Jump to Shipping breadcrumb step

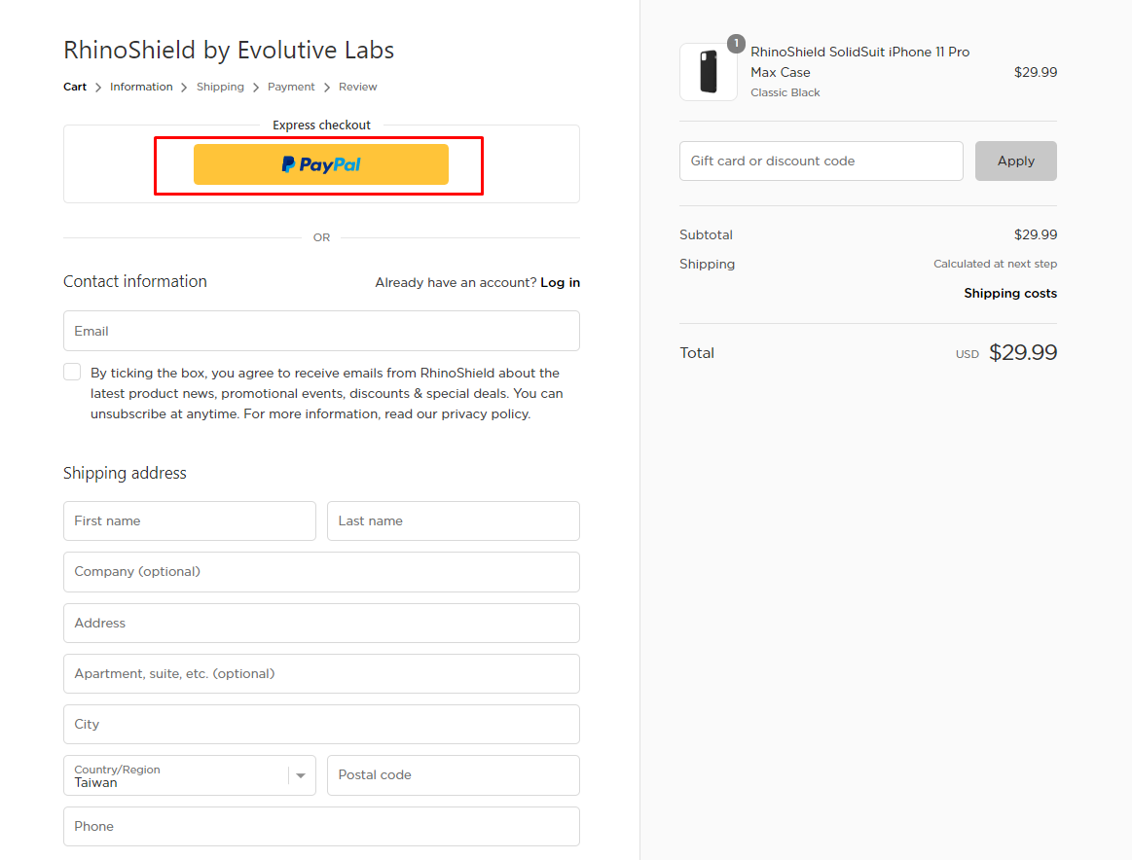[x=220, y=87]
